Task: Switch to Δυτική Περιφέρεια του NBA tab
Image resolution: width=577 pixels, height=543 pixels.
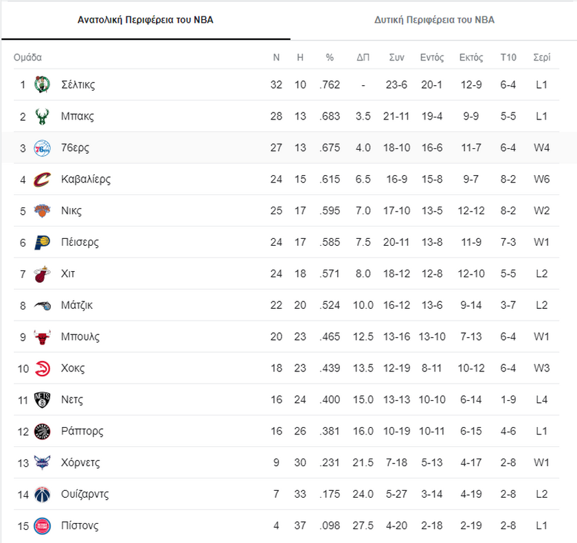Action: click(x=434, y=20)
